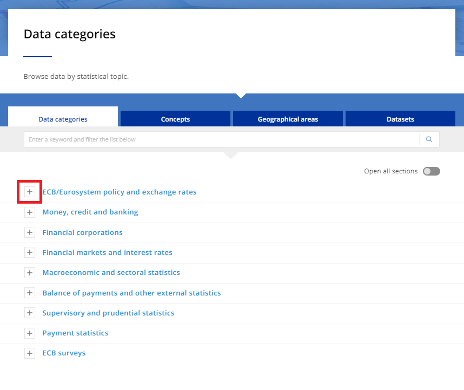Click plus icon beside Financial markets and interest rates
The height and width of the screenshot is (390, 464).
pyautogui.click(x=30, y=253)
